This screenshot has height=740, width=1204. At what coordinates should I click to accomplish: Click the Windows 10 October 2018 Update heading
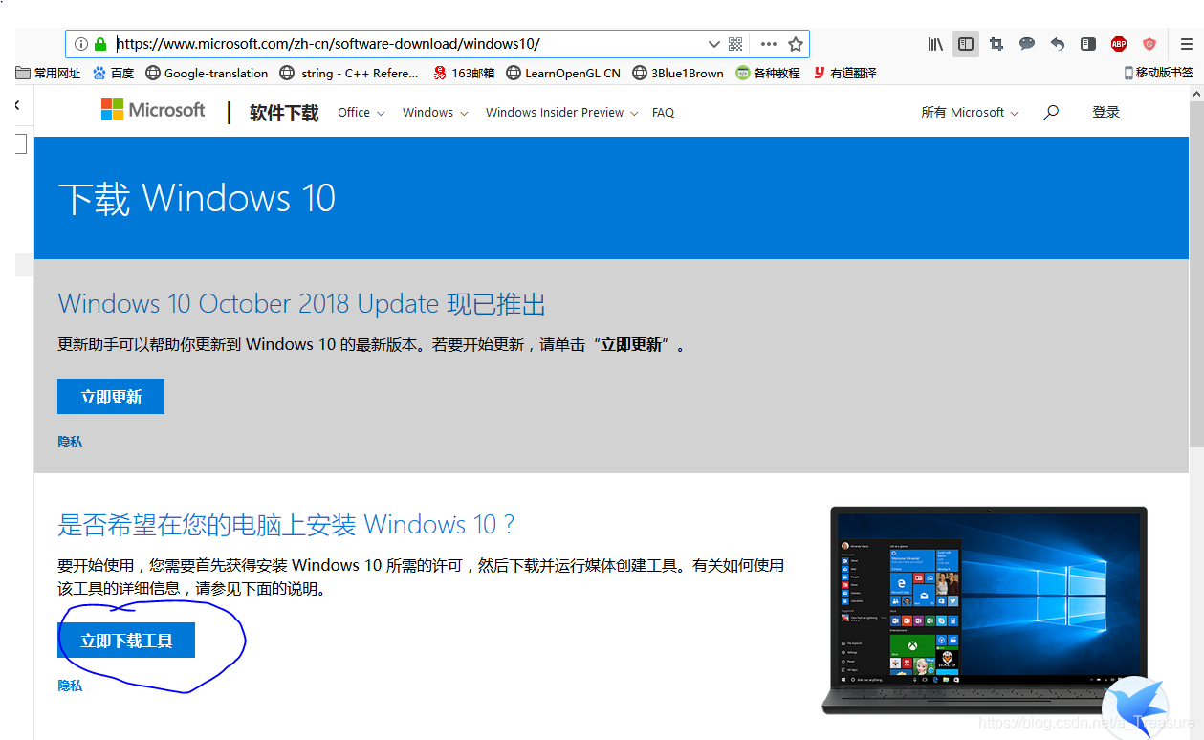pos(301,304)
